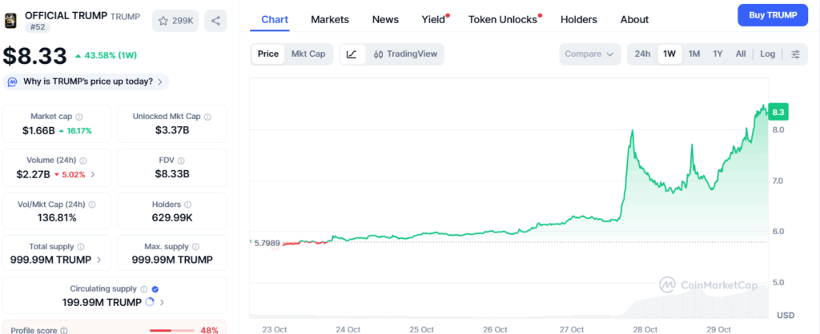Screen dimensions: 820x334
Task: Click the share icon button
Action: click(x=215, y=21)
